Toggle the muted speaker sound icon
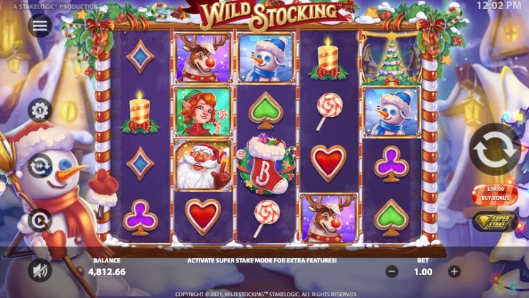The image size is (529, 298). tap(40, 270)
